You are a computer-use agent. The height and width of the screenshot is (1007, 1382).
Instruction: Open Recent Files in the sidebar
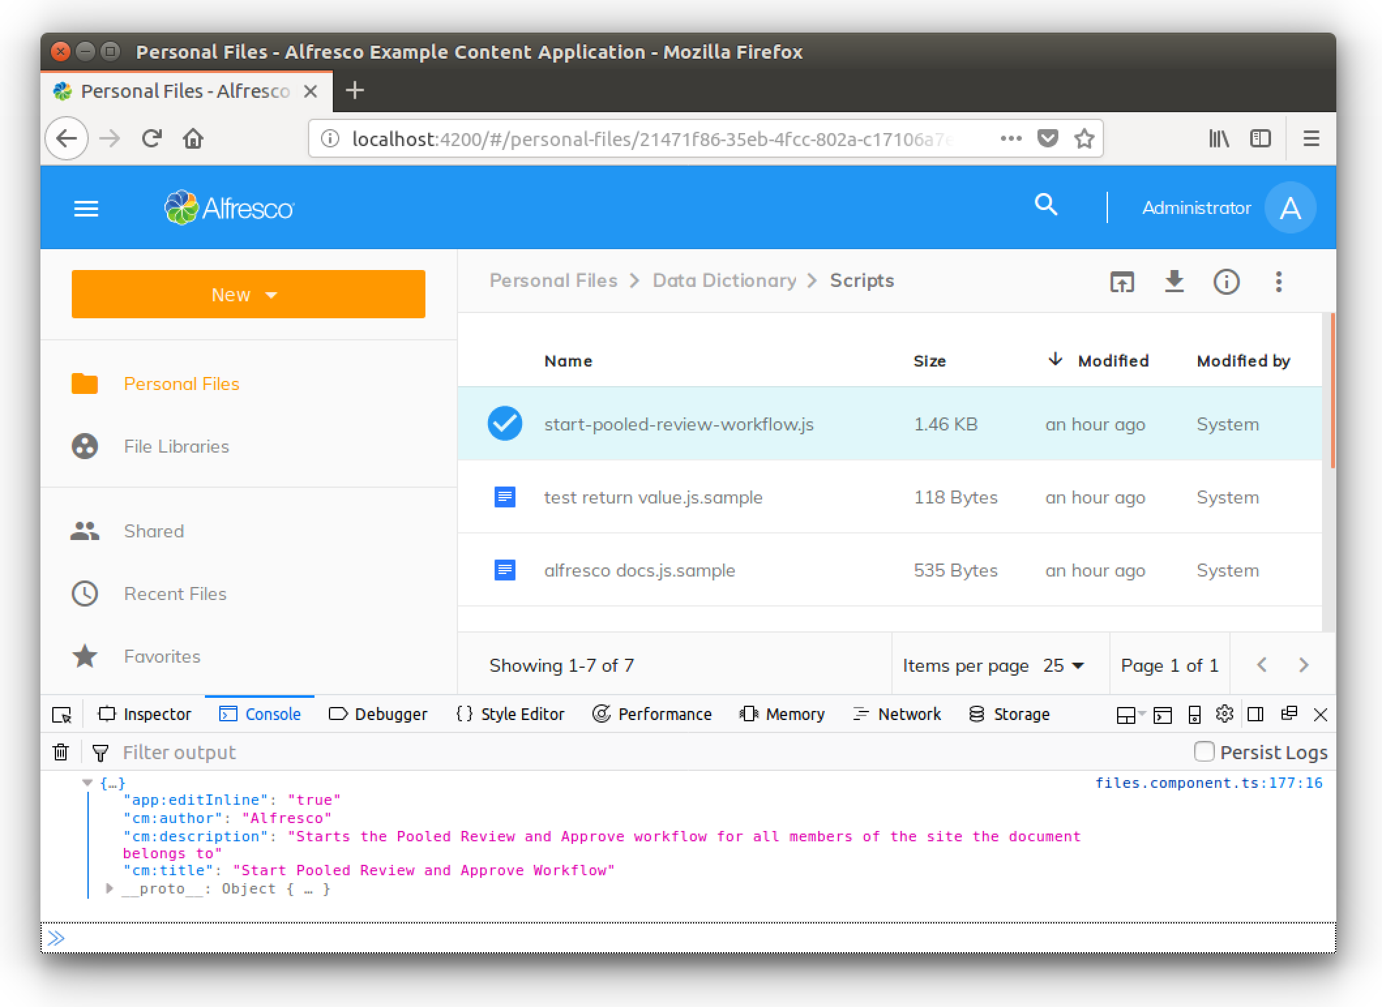click(175, 594)
